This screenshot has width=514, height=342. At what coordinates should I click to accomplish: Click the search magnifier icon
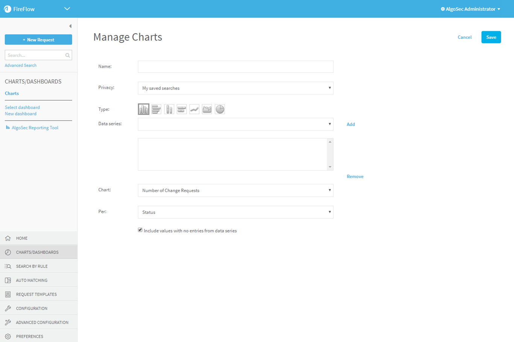tap(67, 56)
